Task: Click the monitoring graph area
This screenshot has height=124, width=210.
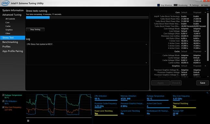Action: pos(59,105)
